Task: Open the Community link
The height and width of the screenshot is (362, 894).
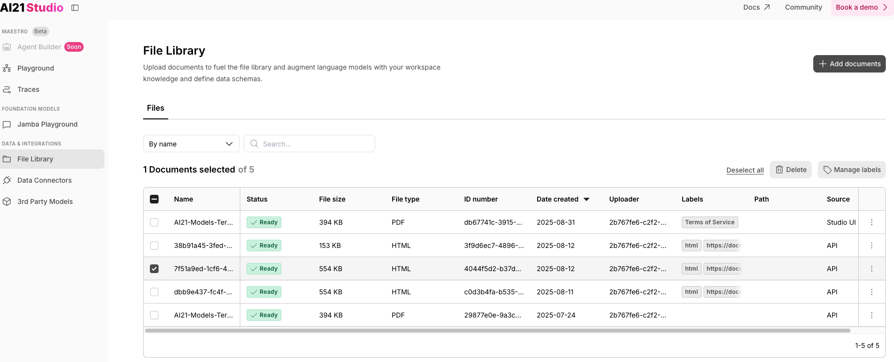Action: click(804, 7)
